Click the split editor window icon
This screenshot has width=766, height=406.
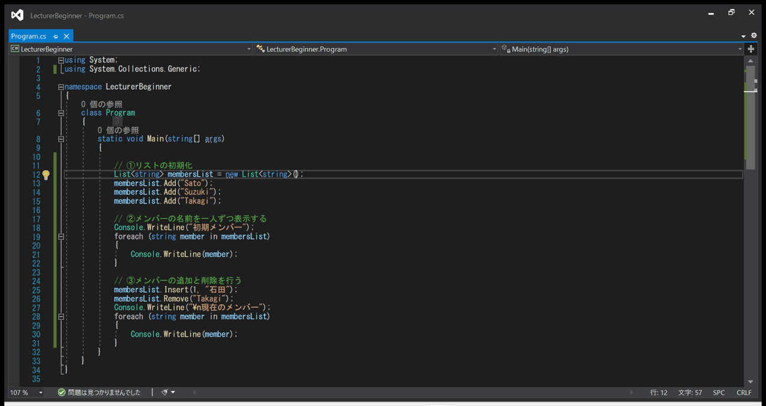(x=751, y=49)
